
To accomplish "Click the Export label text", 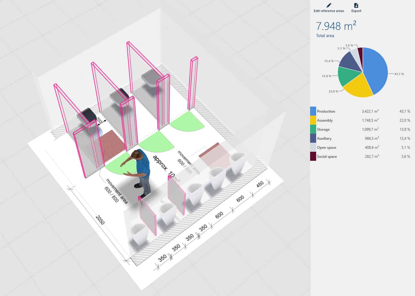I will 356,11.
